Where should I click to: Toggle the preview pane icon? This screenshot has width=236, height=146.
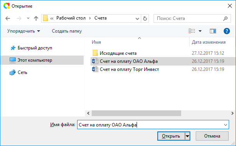(x=213, y=31)
